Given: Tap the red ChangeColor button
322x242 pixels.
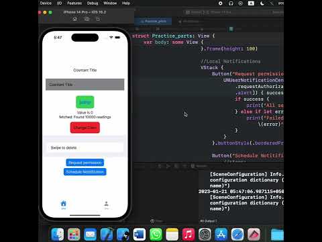Looking at the screenshot, I should (x=85, y=128).
